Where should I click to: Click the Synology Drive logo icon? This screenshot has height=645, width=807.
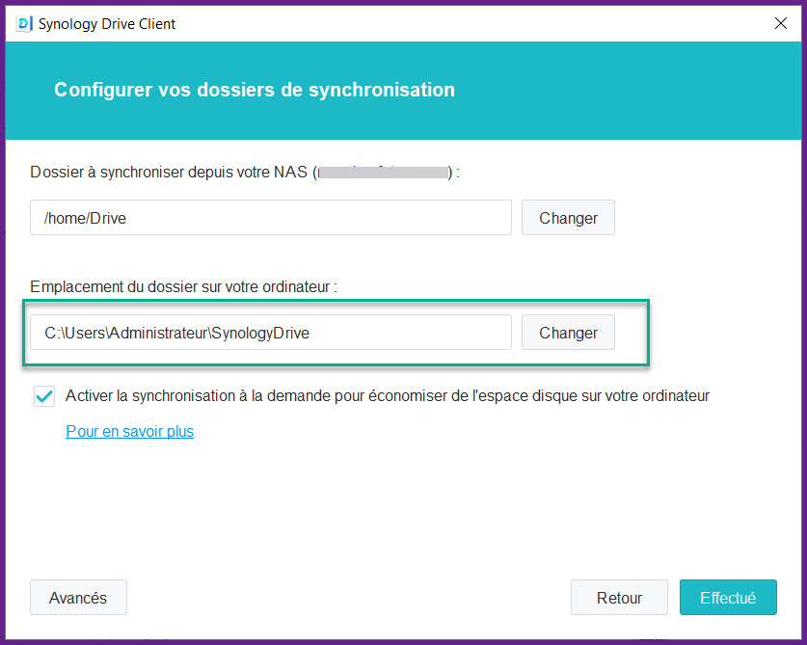pos(26,23)
